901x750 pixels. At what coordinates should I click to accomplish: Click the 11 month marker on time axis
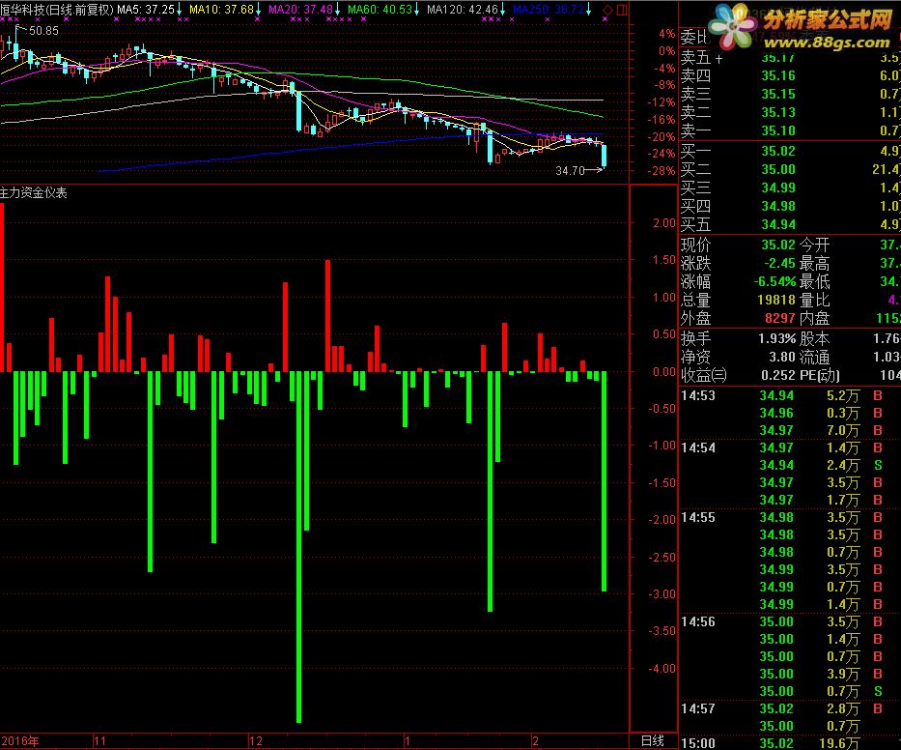tap(100, 740)
